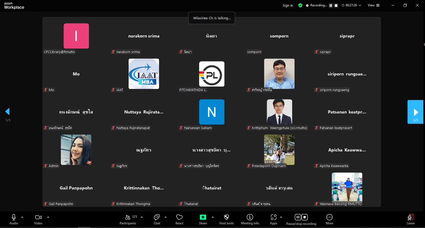This screenshot has height=228, width=425.
Task: Click muted mic icon beside Admin
Action: (x=46, y=166)
